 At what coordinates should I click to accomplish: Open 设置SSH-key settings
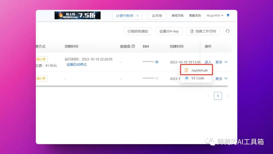click(x=169, y=31)
